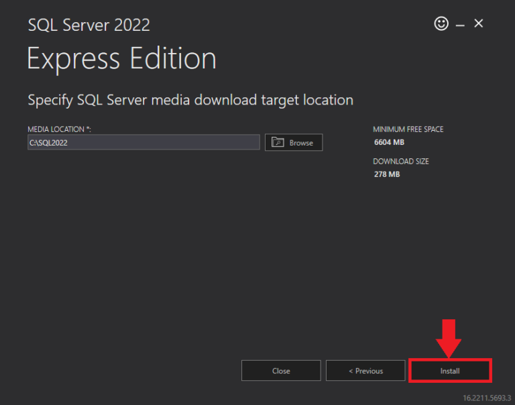This screenshot has width=515, height=405.
Task: Select the 6604 MB free space value
Action: [389, 142]
